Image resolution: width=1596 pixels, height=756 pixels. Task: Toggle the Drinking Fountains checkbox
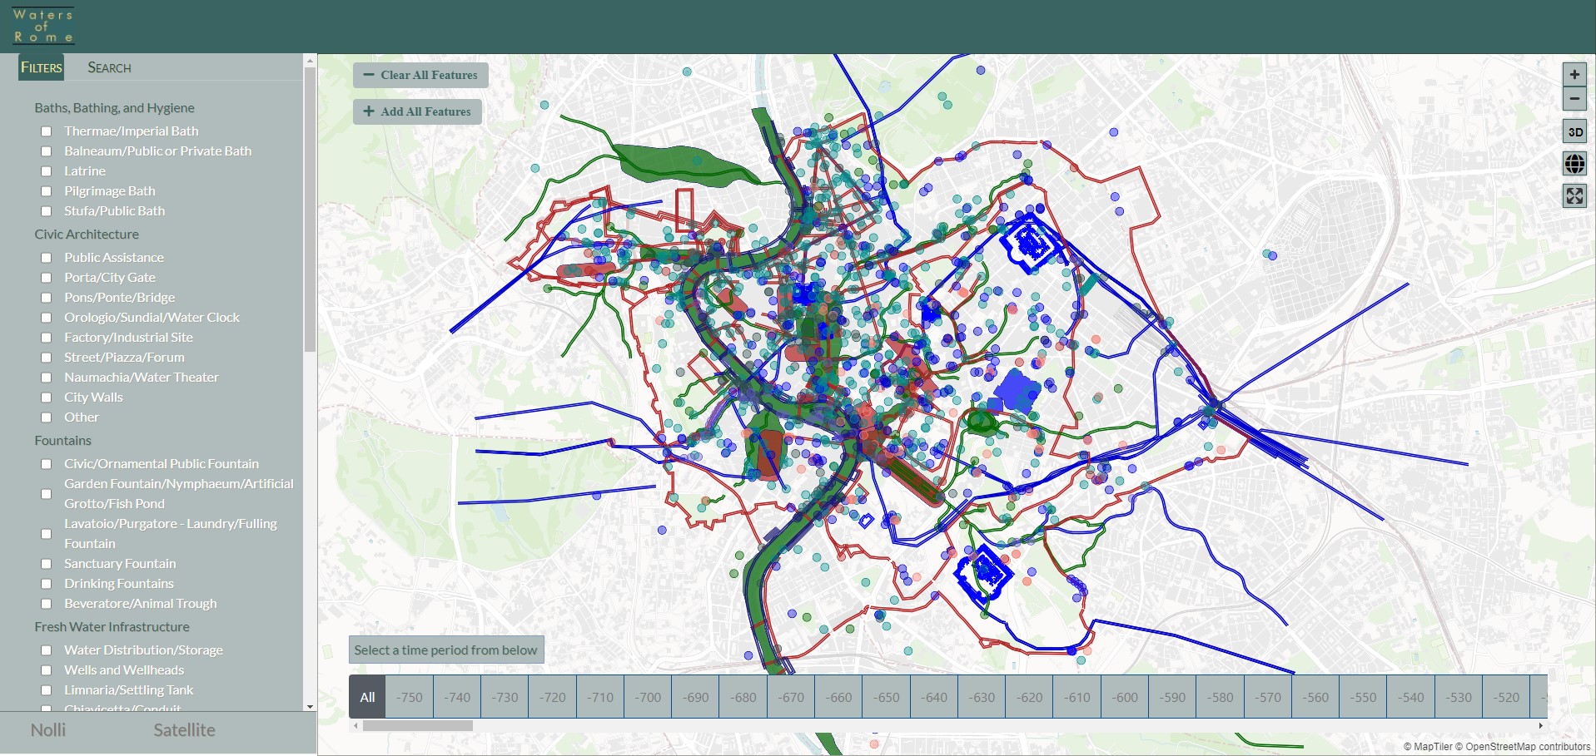(x=47, y=584)
